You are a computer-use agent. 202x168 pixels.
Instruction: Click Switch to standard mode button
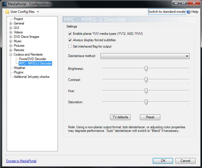[167, 12]
